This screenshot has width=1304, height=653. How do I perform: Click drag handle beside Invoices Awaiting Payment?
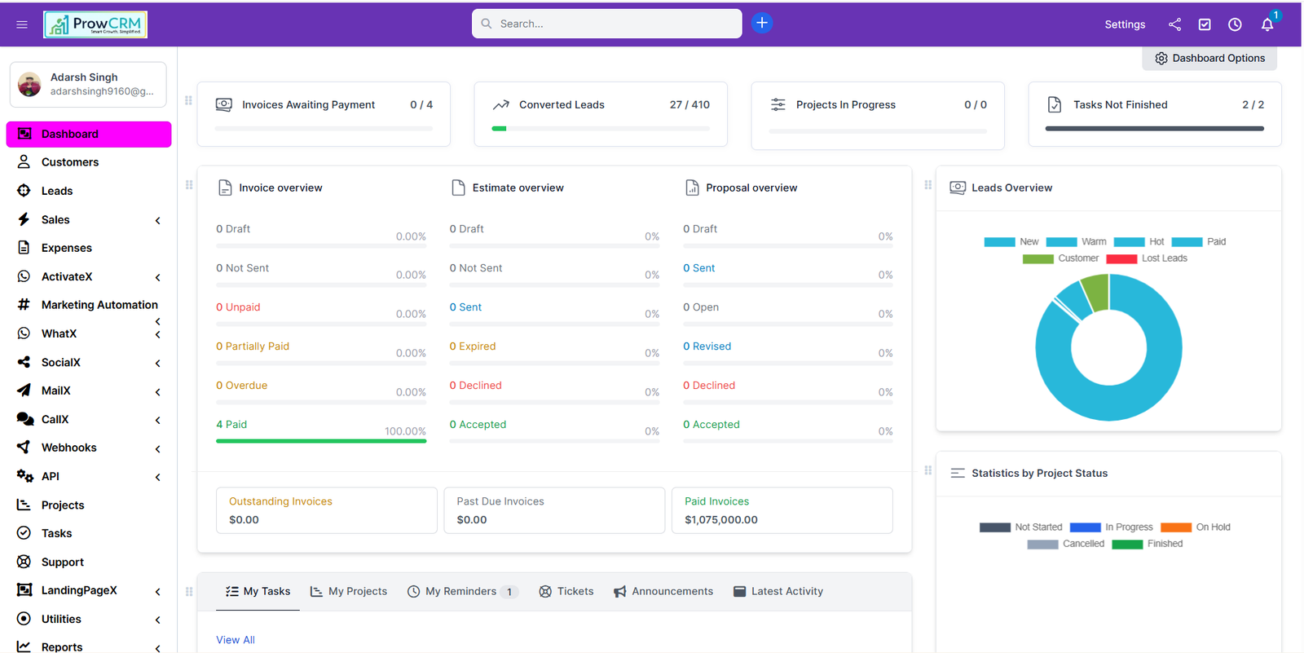188,100
